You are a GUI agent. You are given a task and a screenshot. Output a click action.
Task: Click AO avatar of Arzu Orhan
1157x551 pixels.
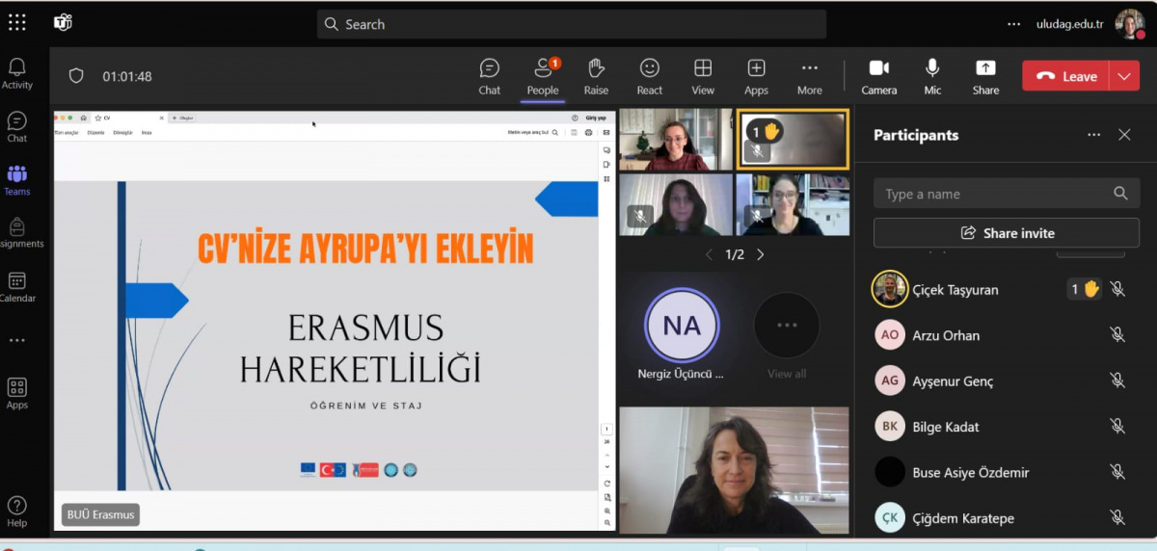click(x=890, y=335)
